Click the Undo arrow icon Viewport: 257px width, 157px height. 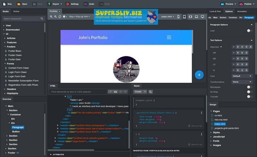tap(85, 4)
